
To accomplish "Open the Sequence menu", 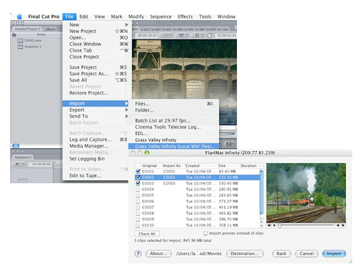I will pos(161,17).
